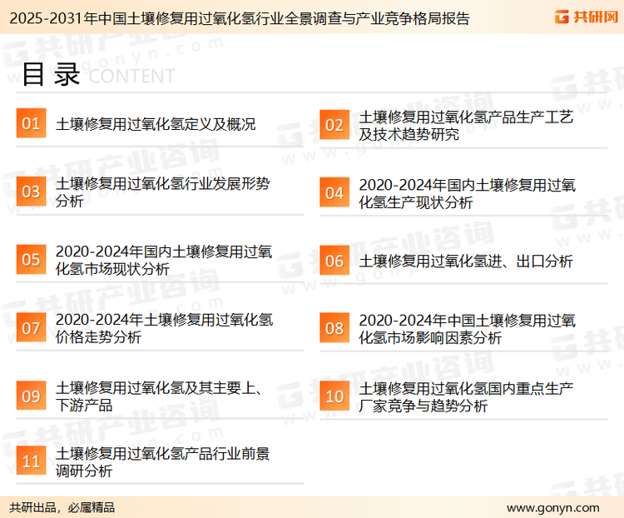The width and height of the screenshot is (624, 518).
Task: Click the orange 08 number badge
Action: point(334,328)
